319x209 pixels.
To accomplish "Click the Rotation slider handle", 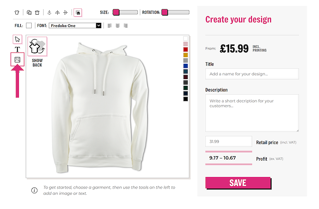I will [x=165, y=12].
